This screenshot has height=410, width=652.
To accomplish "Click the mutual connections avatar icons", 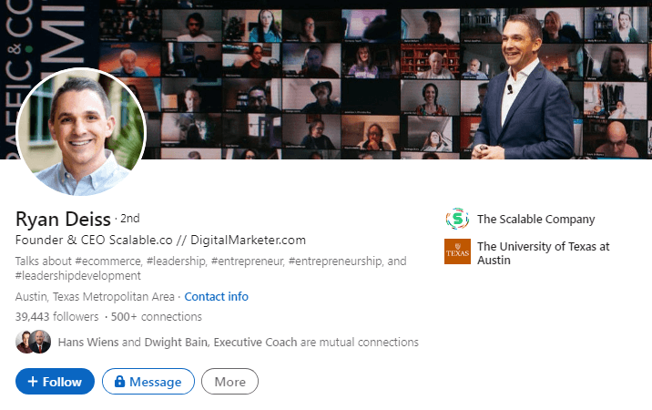I will (x=33, y=343).
